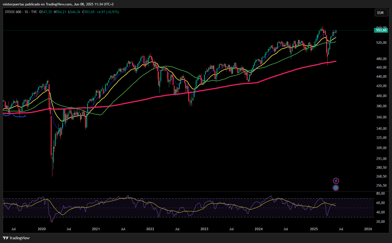Click the 400,00 price axis label
Image resolution: width=392 pixels, height=243 pixels.
[x=381, y=96]
